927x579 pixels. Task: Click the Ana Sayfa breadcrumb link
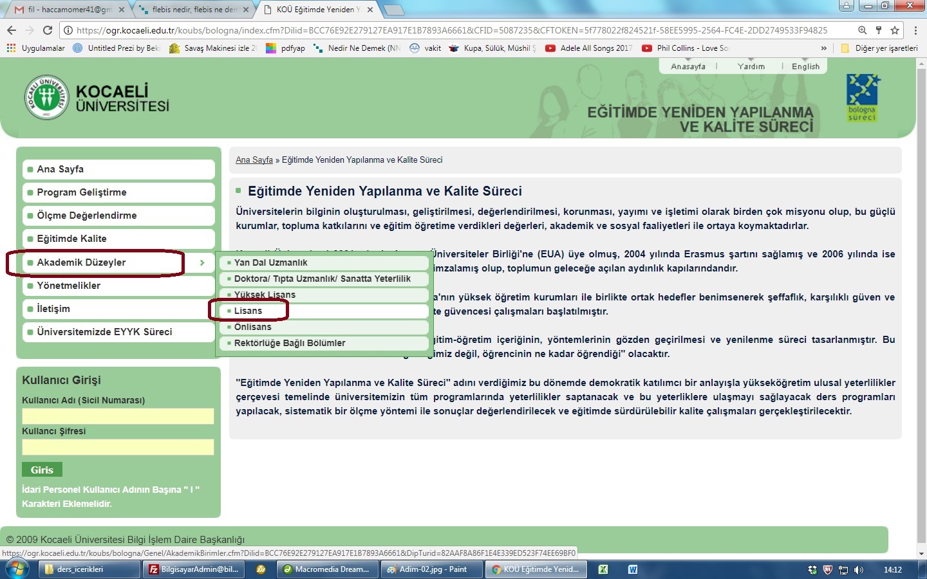[x=254, y=160]
